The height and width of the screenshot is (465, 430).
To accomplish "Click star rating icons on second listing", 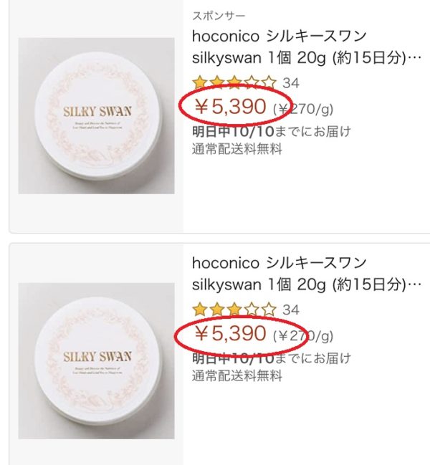I will point(234,310).
